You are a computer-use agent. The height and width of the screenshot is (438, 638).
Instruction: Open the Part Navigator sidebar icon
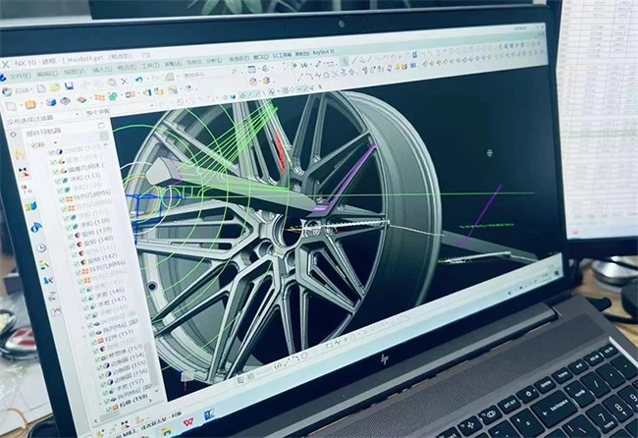coord(27,190)
